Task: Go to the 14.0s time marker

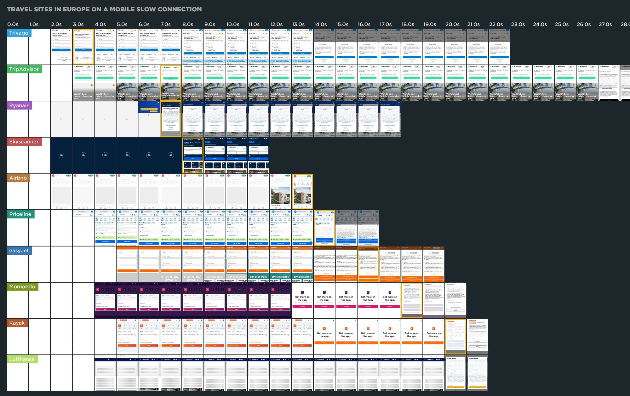Action: click(x=320, y=24)
